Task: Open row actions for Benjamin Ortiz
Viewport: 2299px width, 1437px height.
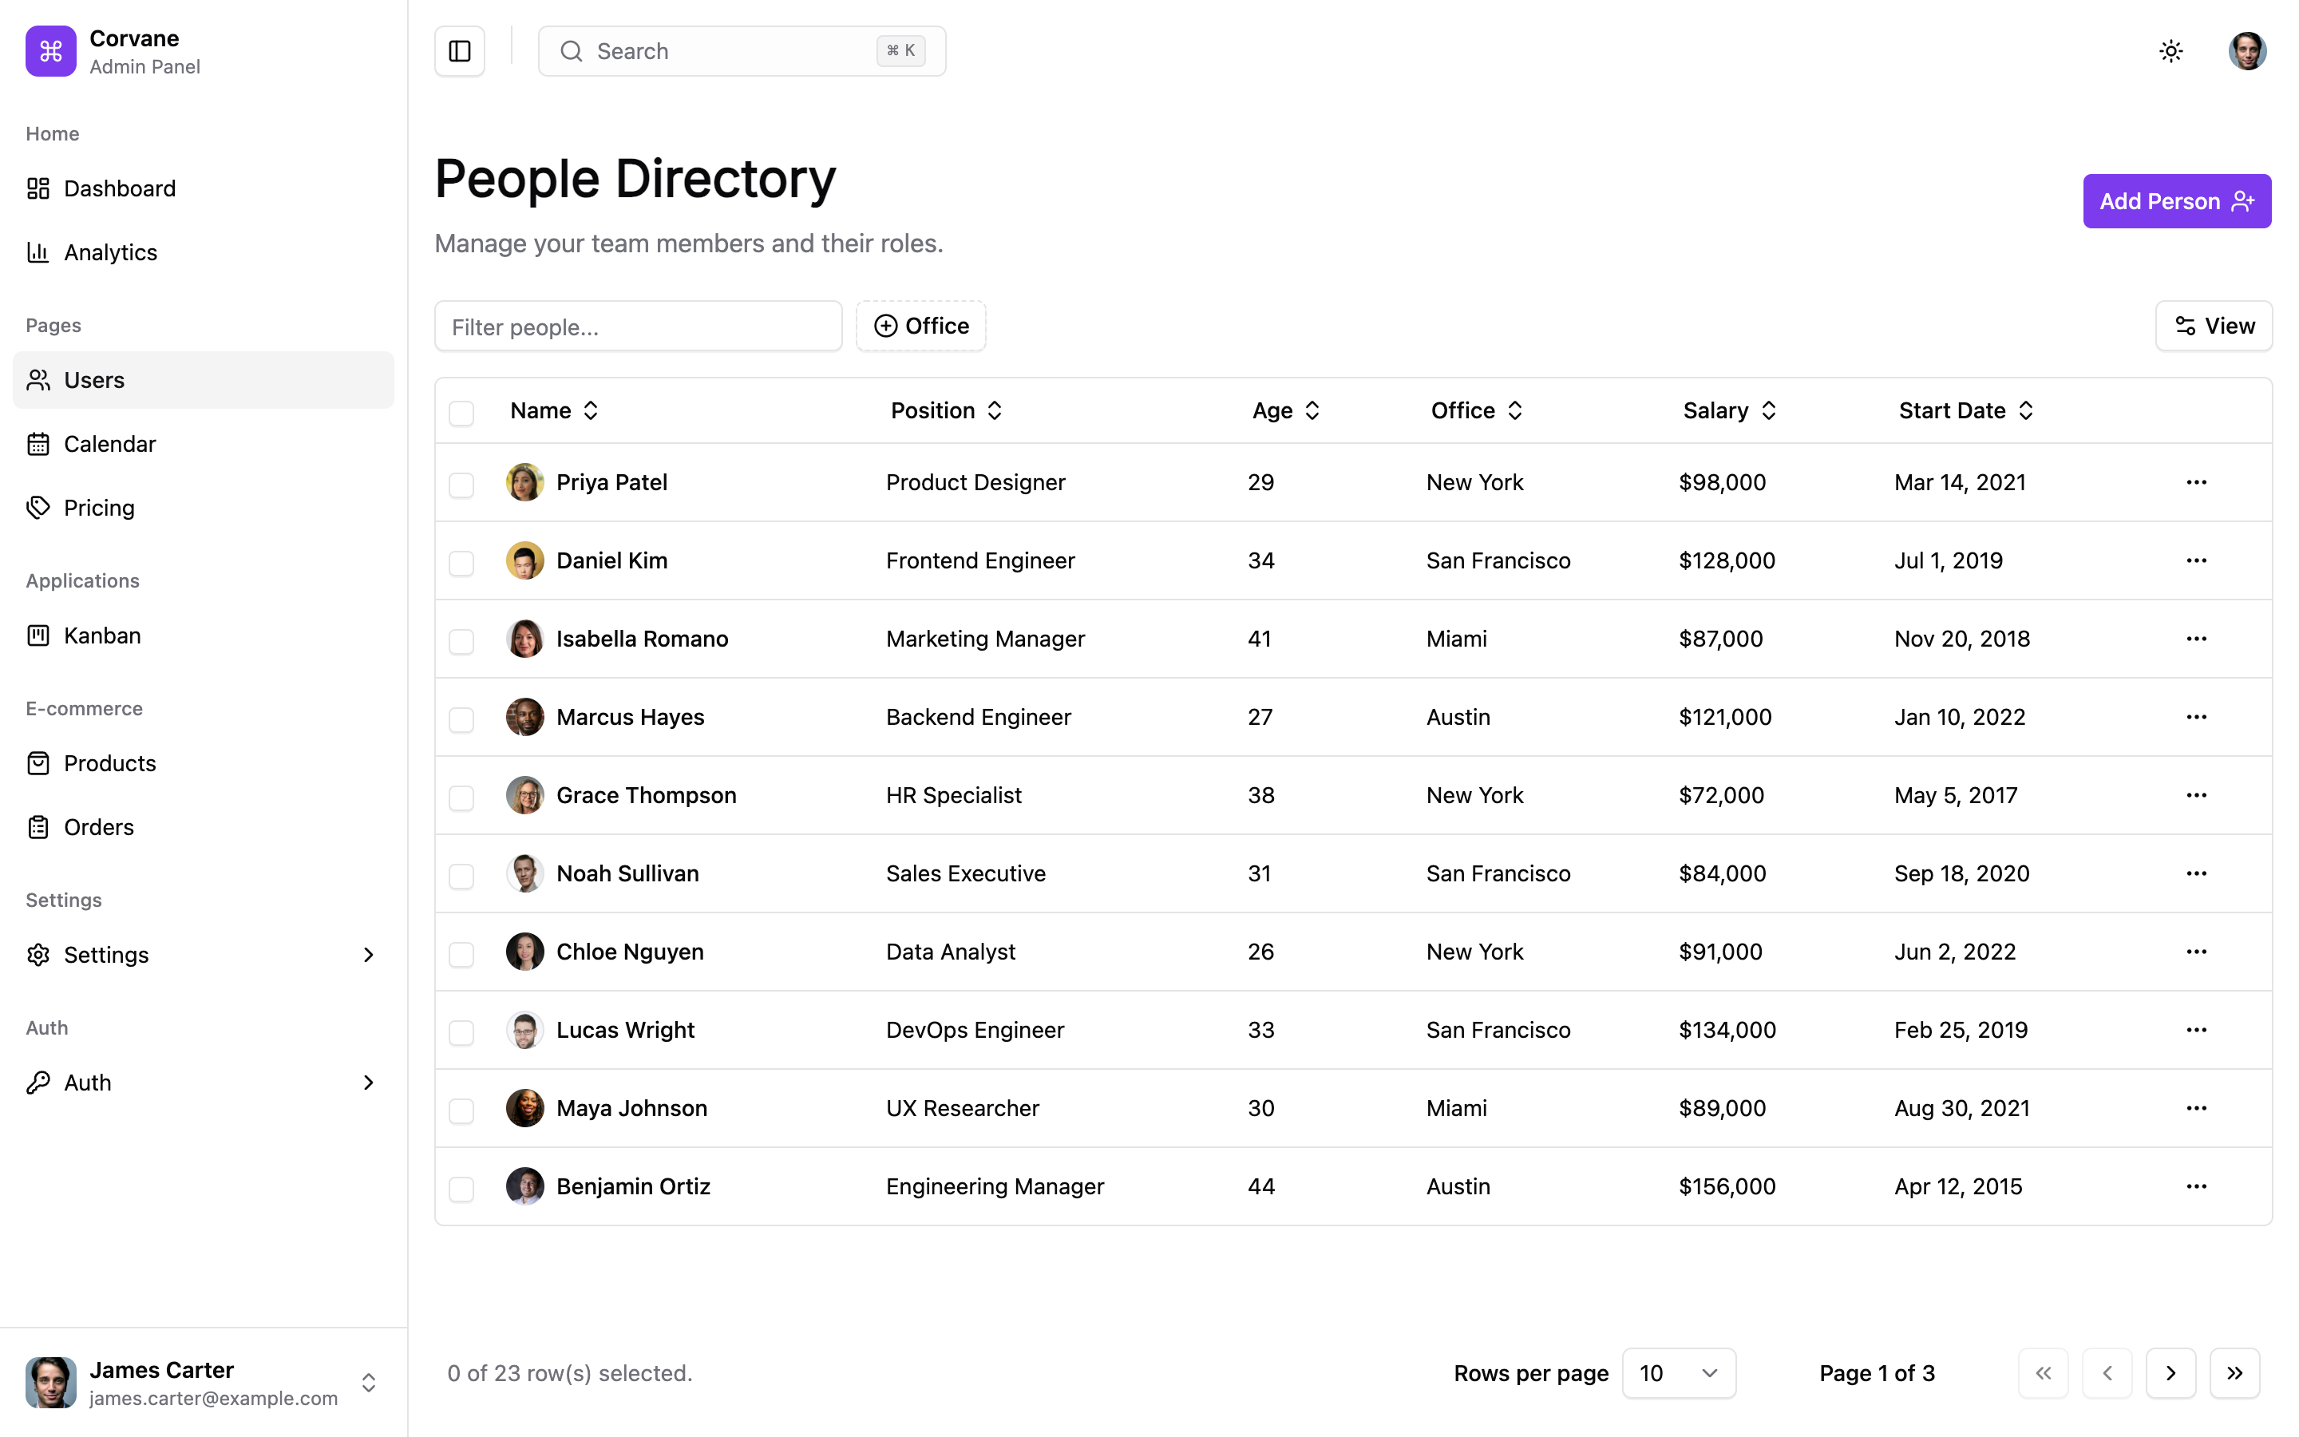Action: 2196,1187
